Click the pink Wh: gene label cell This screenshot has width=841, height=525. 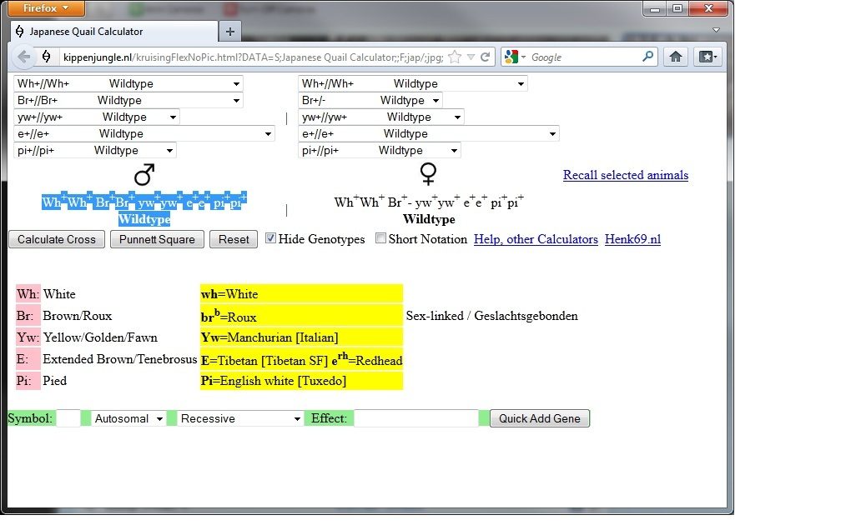[28, 294]
